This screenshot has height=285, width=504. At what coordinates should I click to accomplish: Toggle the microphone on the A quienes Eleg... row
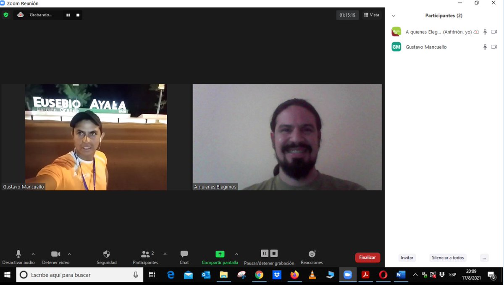coord(485,32)
